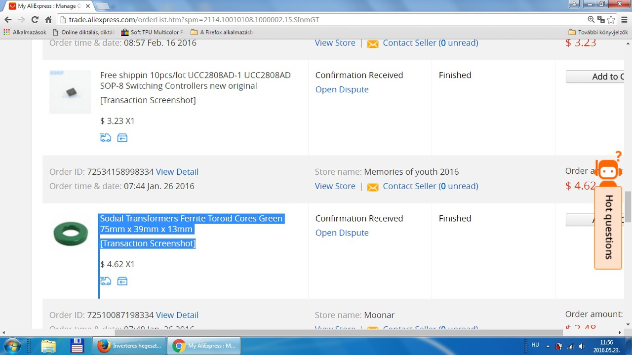Open Windows Explorer from the taskbar
This screenshot has width=632, height=355.
pyautogui.click(x=48, y=346)
